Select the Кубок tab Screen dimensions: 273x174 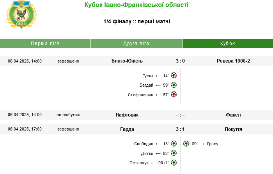coord(227,43)
